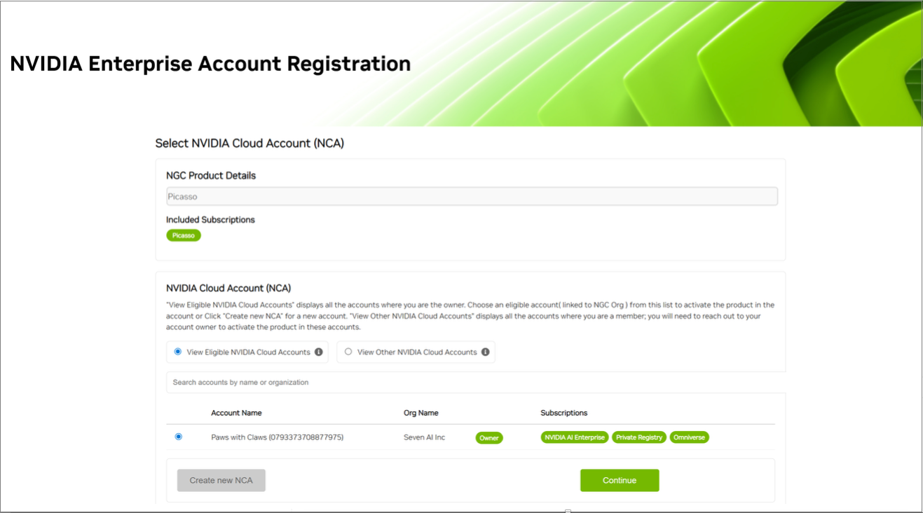
Task: Click the Create new NCA button
Action: [221, 480]
